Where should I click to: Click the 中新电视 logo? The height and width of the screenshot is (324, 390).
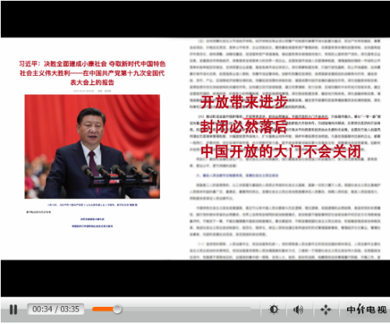click(x=367, y=309)
